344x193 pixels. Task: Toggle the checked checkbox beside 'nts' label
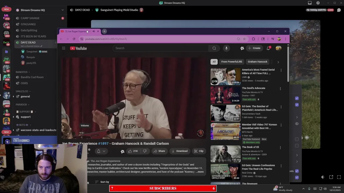[x=297, y=171]
